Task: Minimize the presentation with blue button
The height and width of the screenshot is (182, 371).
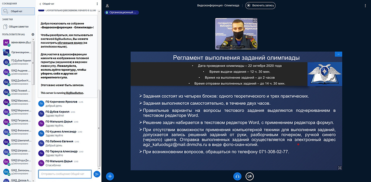Action: 338,54
